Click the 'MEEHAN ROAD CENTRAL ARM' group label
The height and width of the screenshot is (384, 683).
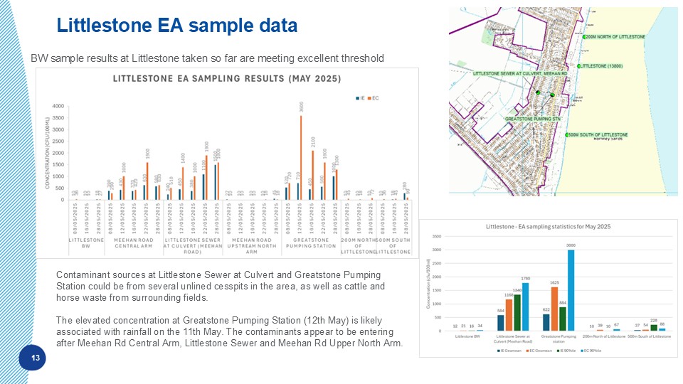pyautogui.click(x=134, y=243)
